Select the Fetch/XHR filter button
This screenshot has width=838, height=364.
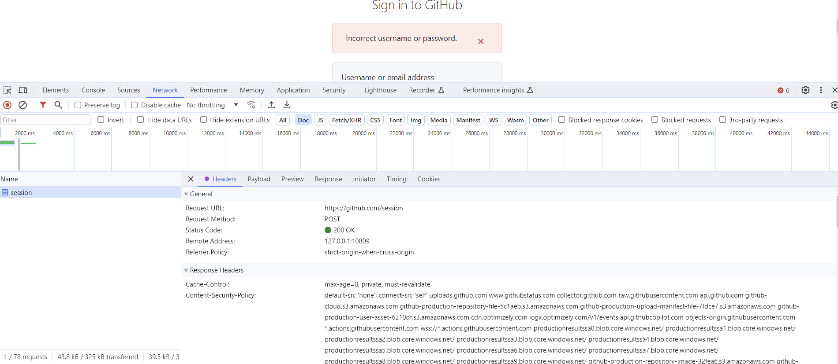coord(346,120)
